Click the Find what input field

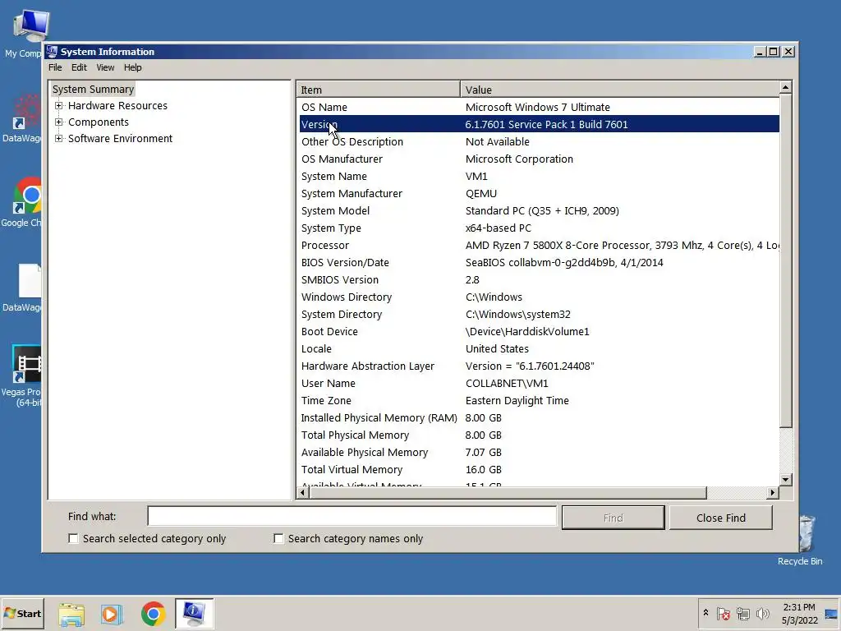[352, 517]
